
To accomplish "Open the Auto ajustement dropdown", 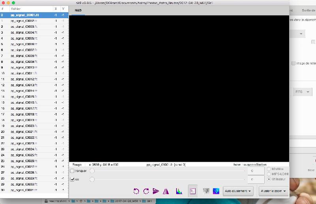I will click(238, 191).
